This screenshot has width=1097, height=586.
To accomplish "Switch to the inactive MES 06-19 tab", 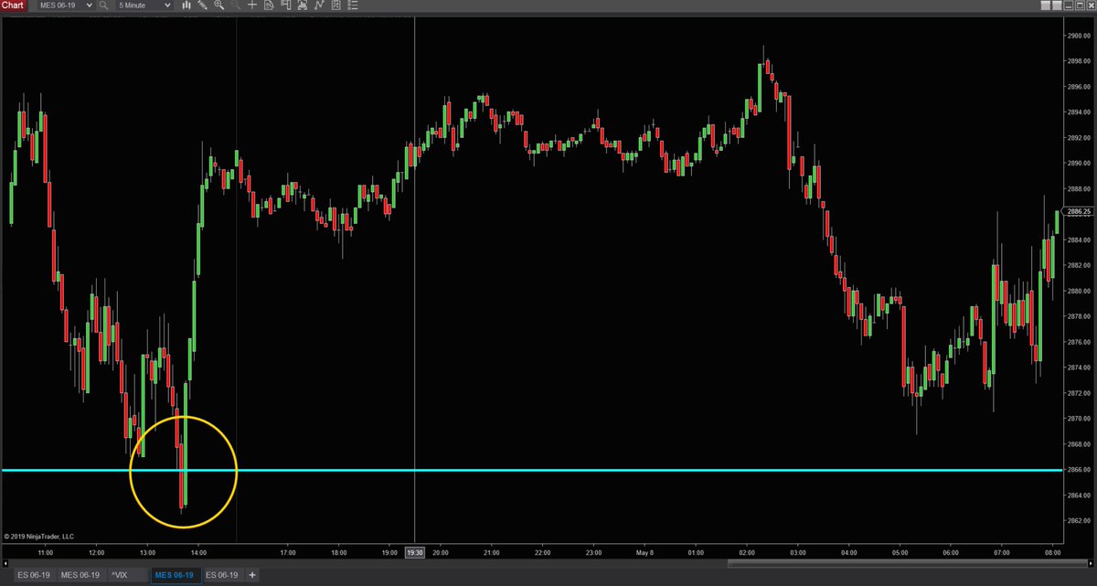I will pos(80,575).
